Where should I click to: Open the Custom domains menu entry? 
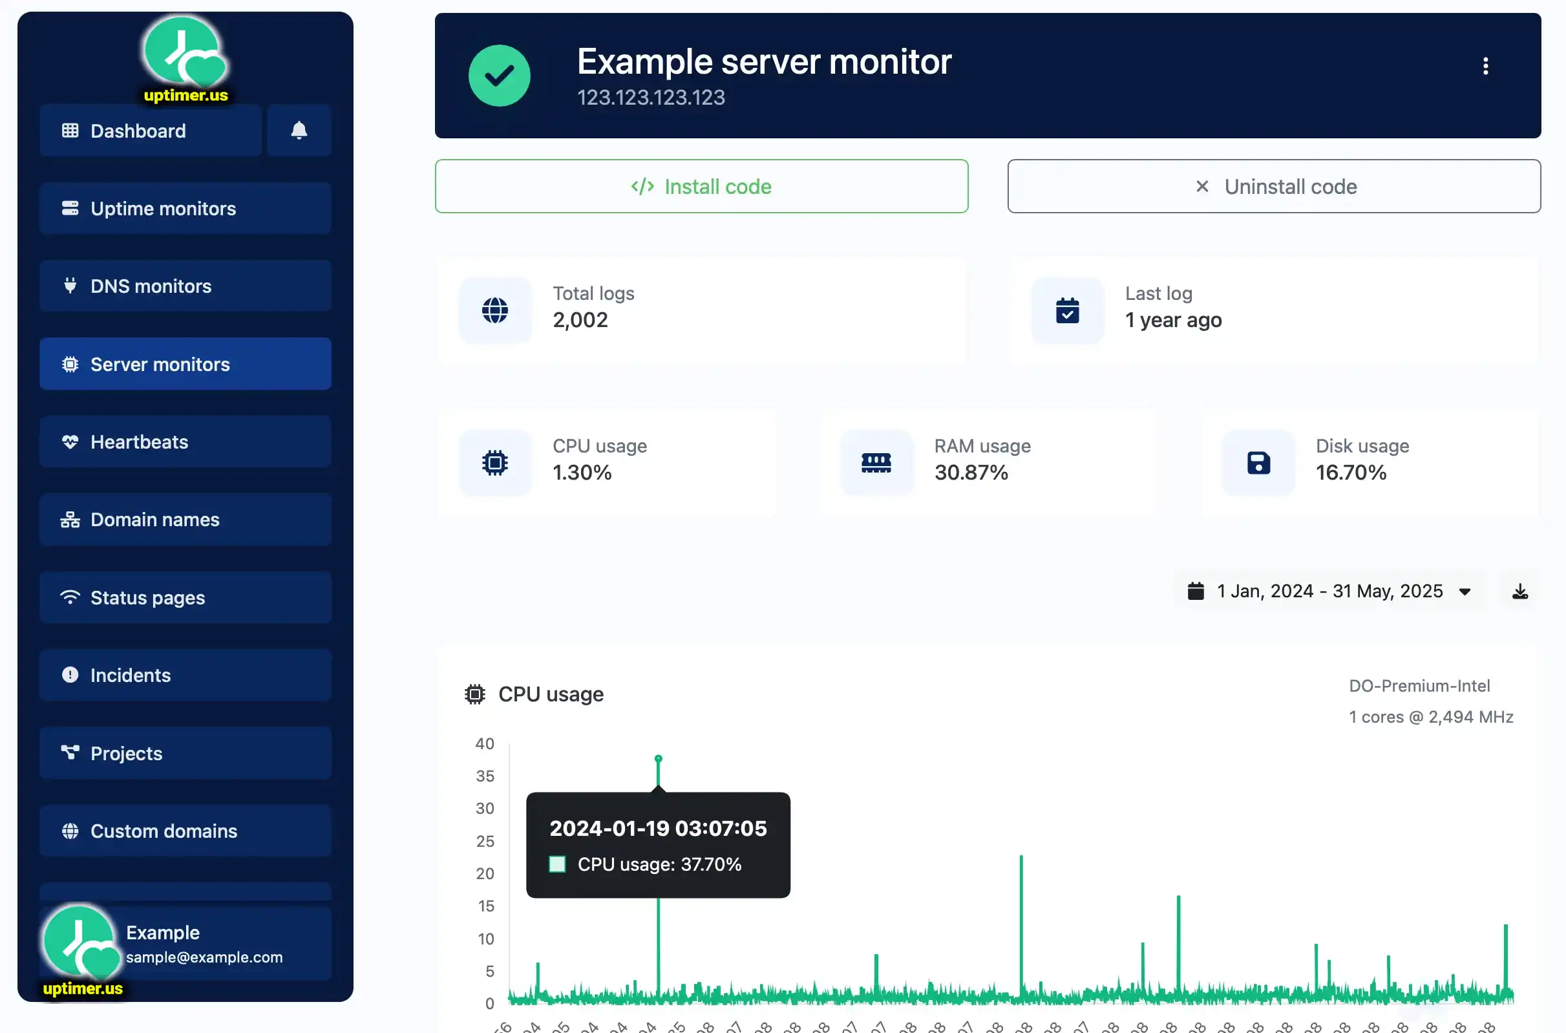click(x=185, y=830)
